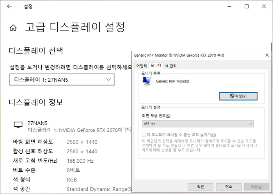Minimize the 설정 window
This screenshot has width=273, height=194.
[x=229, y=7]
